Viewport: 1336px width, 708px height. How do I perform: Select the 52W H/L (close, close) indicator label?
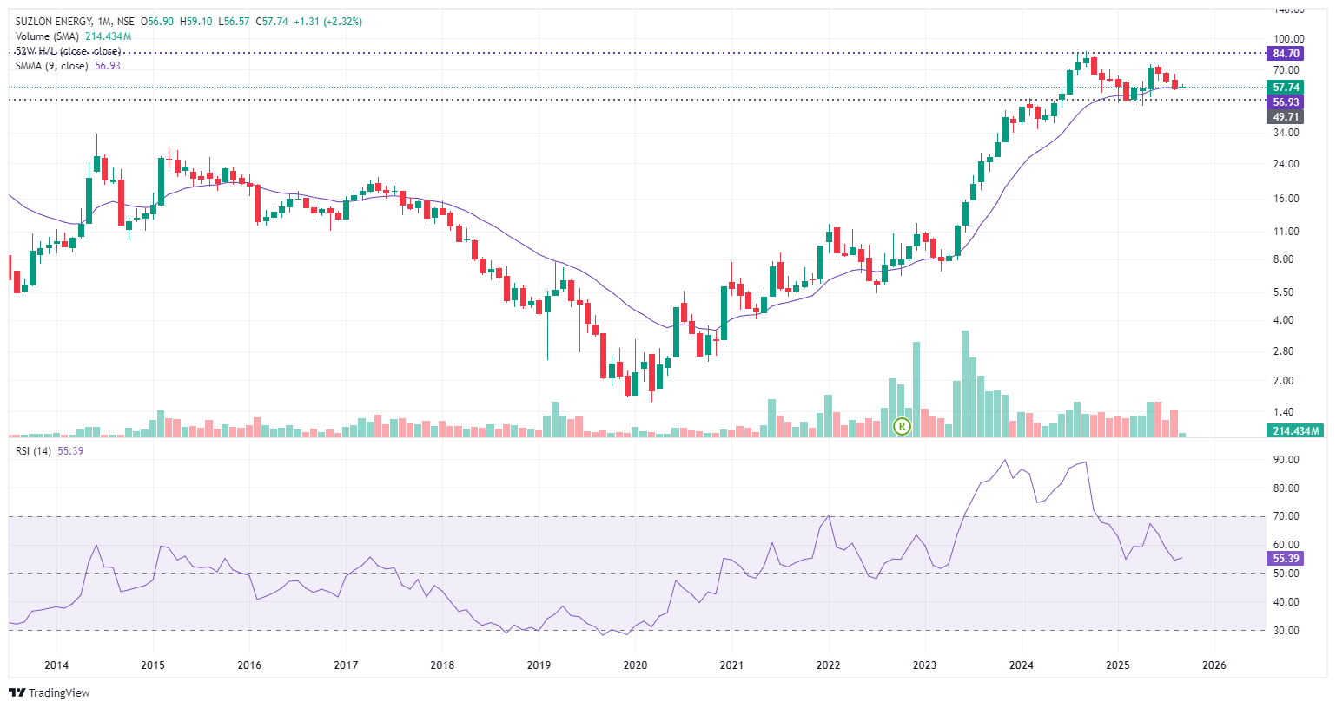pyautogui.click(x=69, y=51)
